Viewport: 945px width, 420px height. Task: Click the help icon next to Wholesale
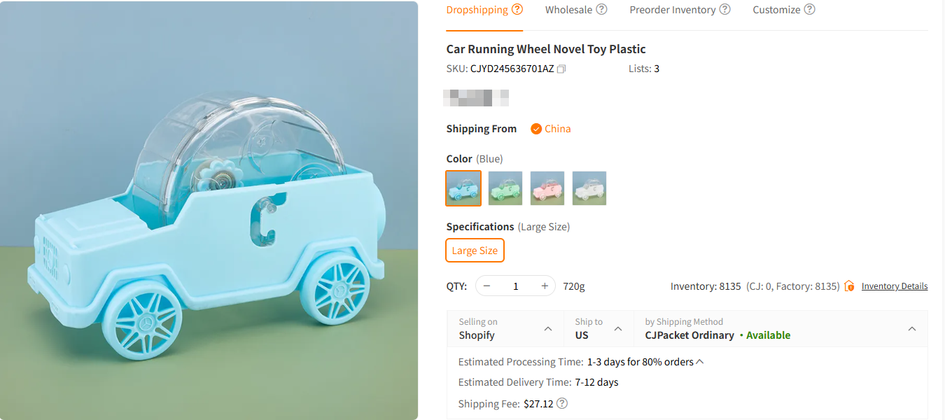pyautogui.click(x=601, y=9)
